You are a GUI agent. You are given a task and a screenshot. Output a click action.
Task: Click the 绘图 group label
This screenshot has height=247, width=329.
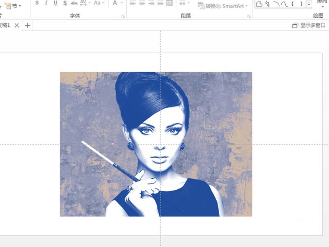(318, 16)
